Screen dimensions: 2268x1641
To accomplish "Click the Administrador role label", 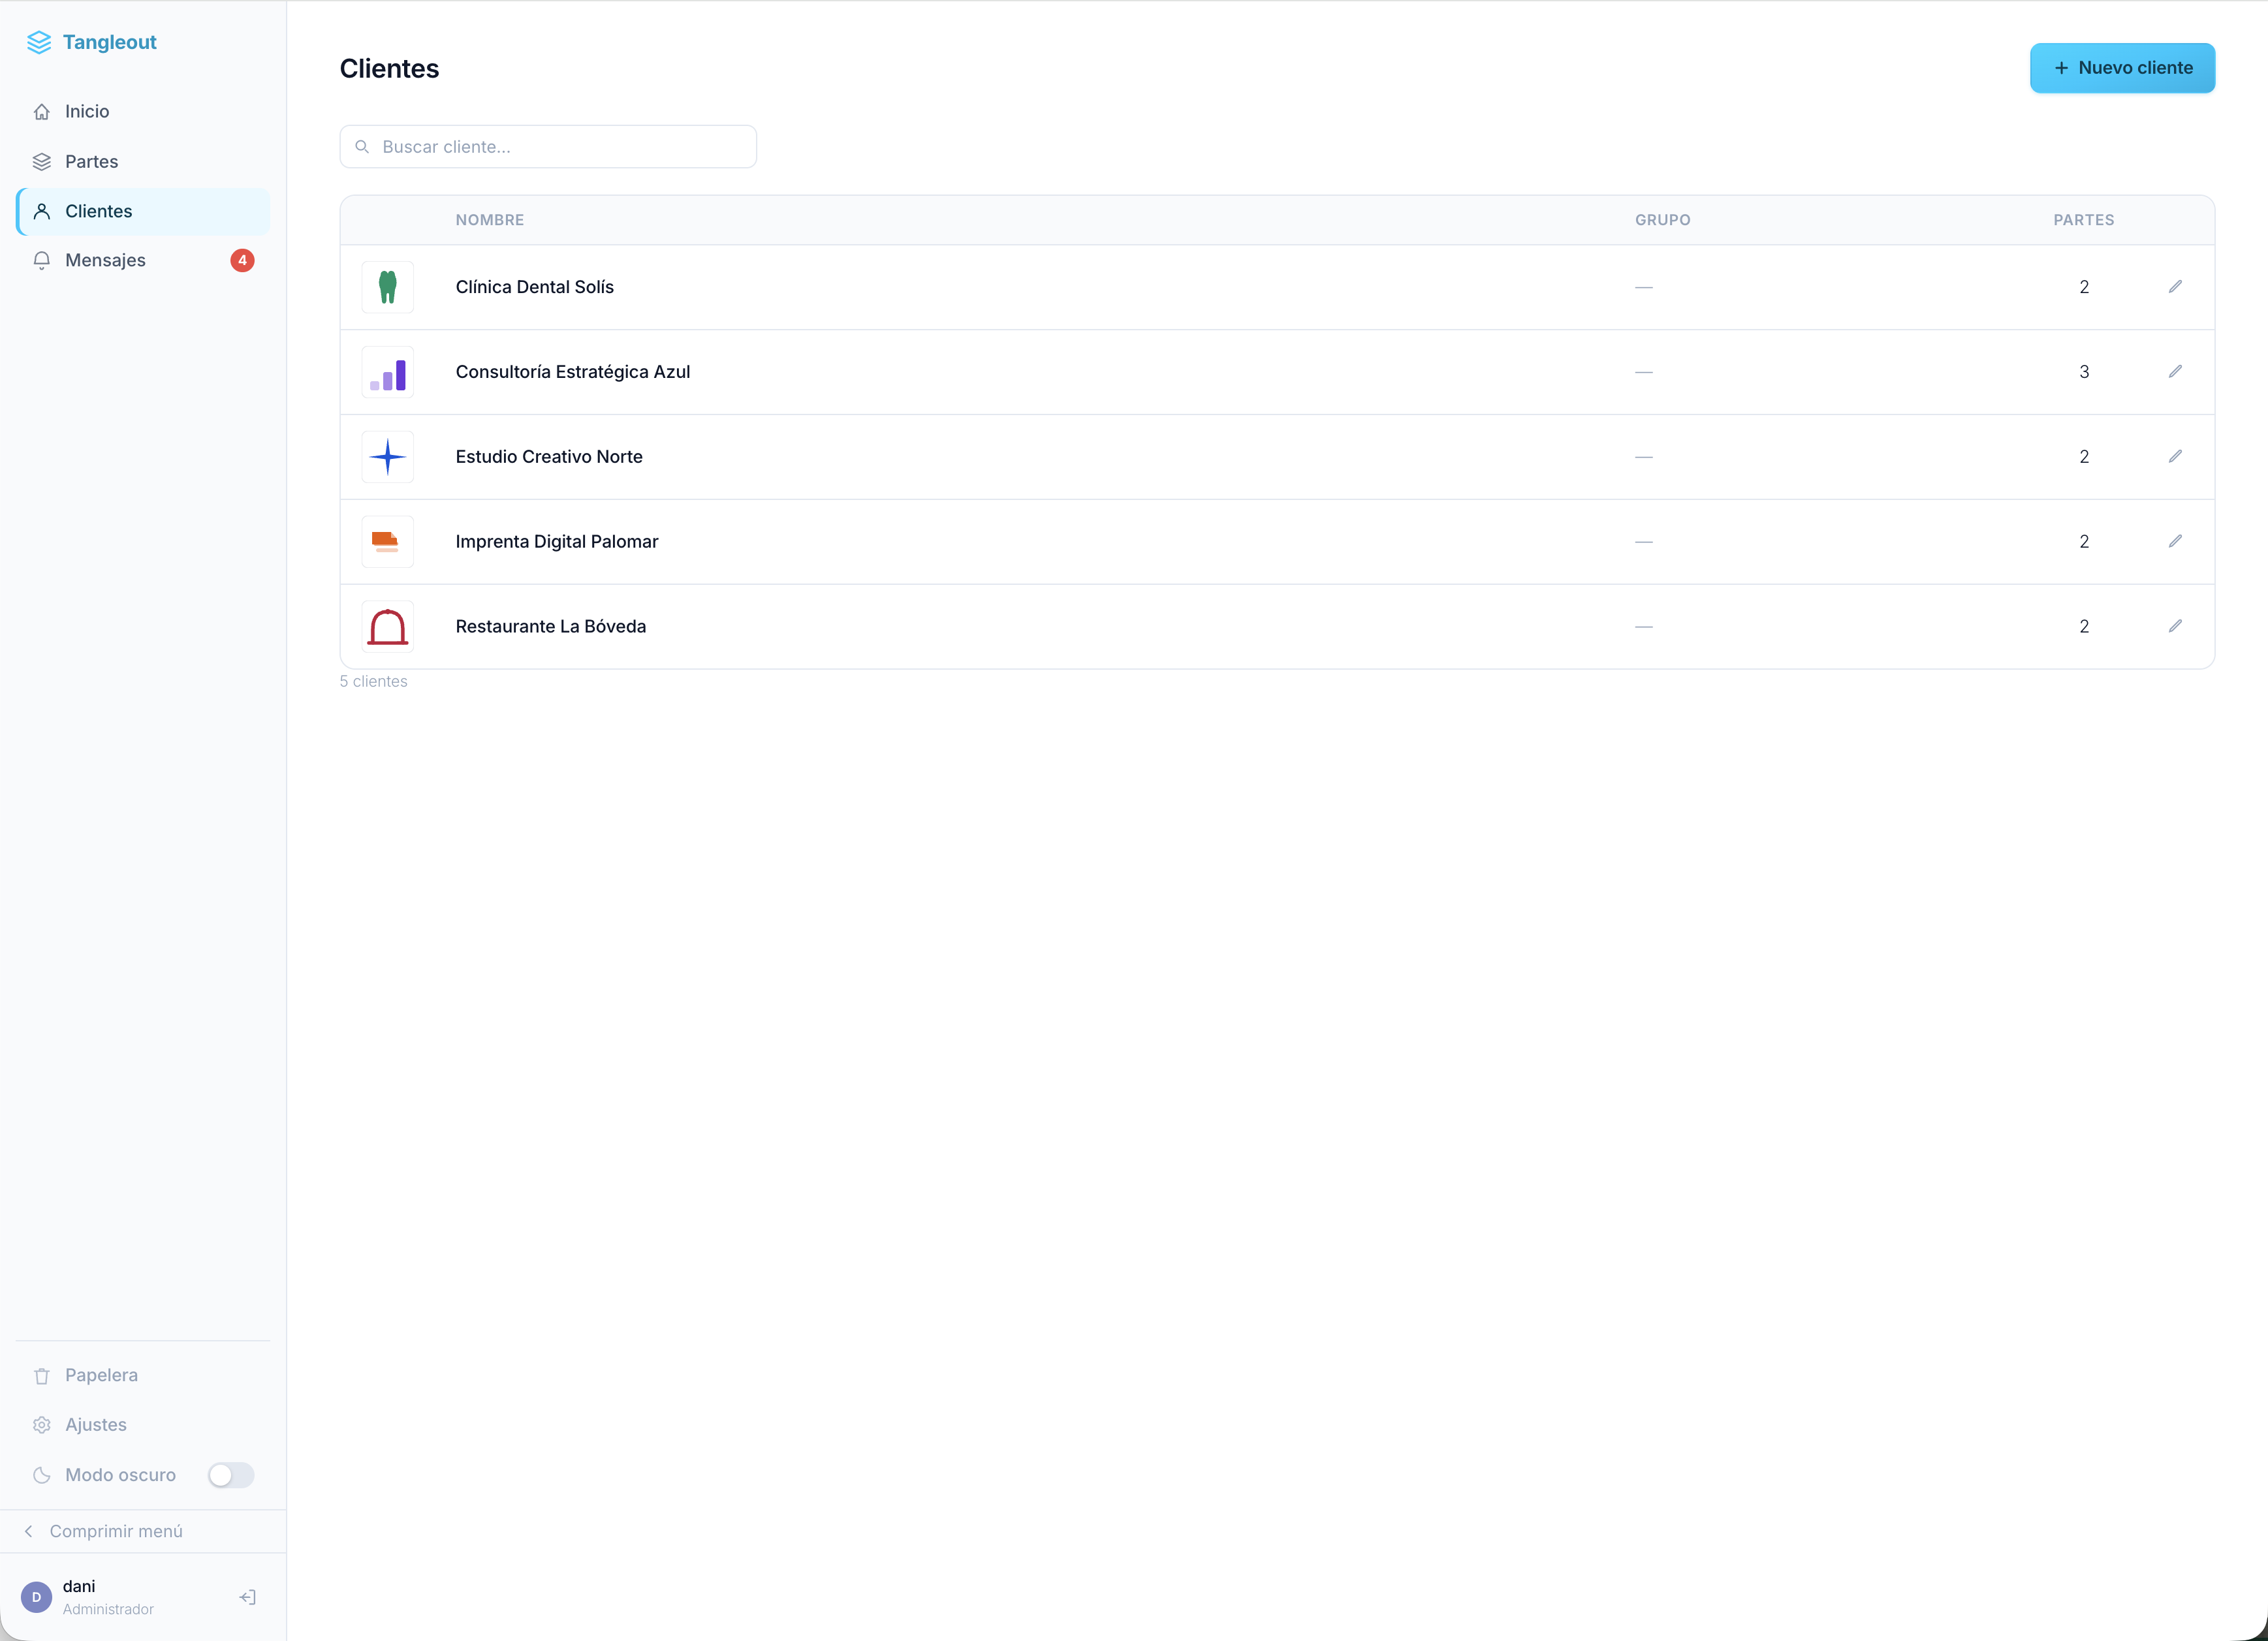I will pyautogui.click(x=108, y=1609).
